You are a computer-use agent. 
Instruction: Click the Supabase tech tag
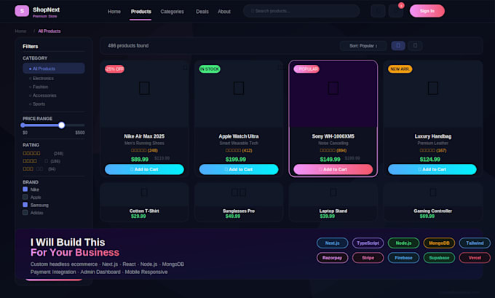tap(439, 258)
